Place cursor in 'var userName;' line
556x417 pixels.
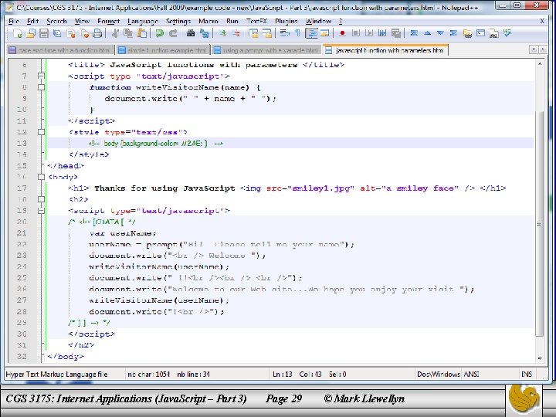coord(123,233)
